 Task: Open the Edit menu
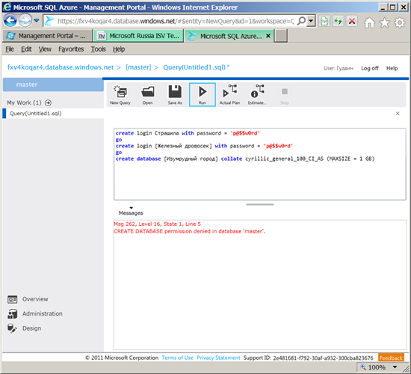pos(26,49)
